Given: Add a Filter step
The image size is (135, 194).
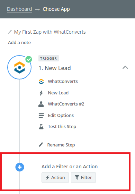Looking at the screenshot, I should pyautogui.click(x=83, y=177).
